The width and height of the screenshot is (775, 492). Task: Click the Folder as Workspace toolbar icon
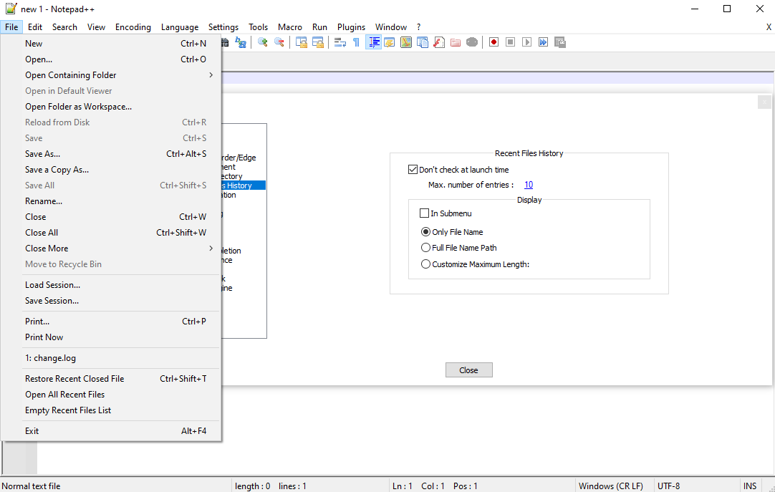[x=456, y=42]
